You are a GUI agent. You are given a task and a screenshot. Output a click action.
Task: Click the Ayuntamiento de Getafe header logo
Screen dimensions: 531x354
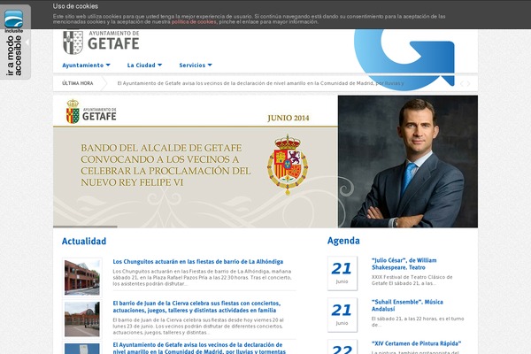click(x=101, y=42)
